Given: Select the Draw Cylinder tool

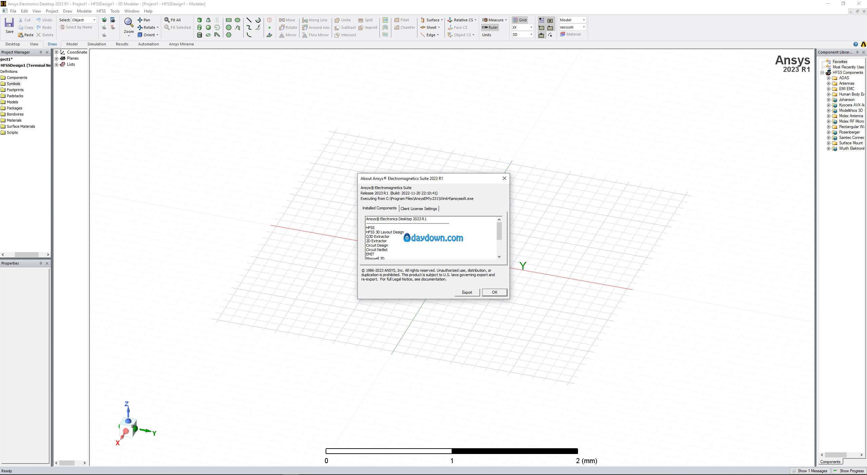Looking at the screenshot, I should (200, 27).
